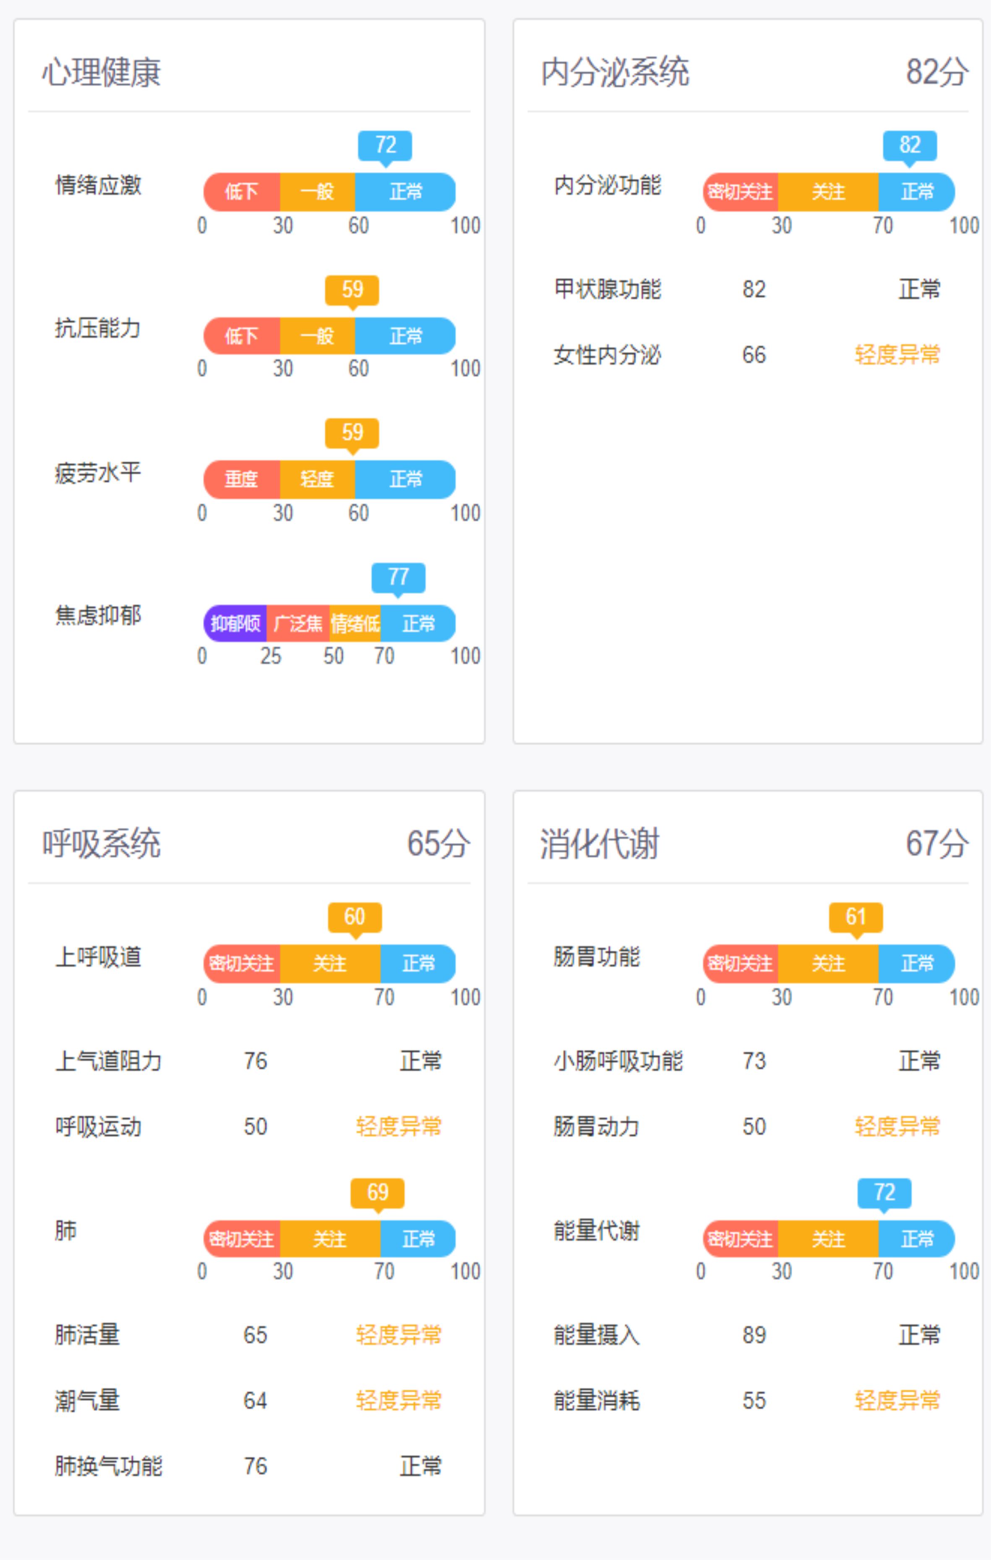Select the 低下 segment of 情绪应激 bar
The width and height of the screenshot is (991, 1560).
(241, 192)
